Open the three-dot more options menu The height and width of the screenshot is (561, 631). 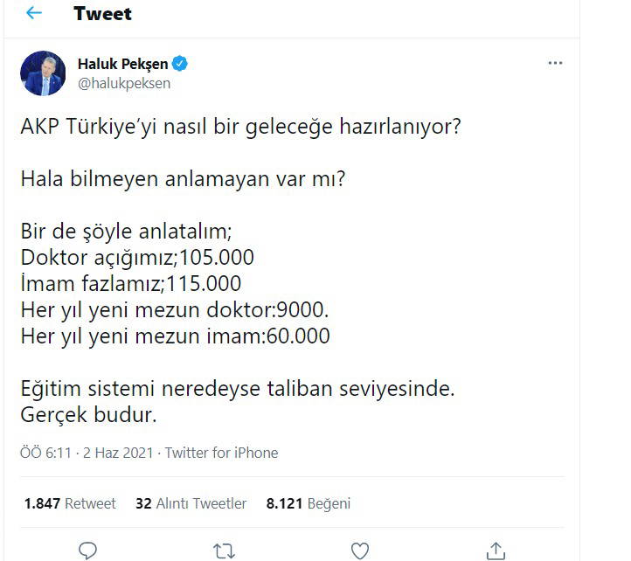coord(555,64)
